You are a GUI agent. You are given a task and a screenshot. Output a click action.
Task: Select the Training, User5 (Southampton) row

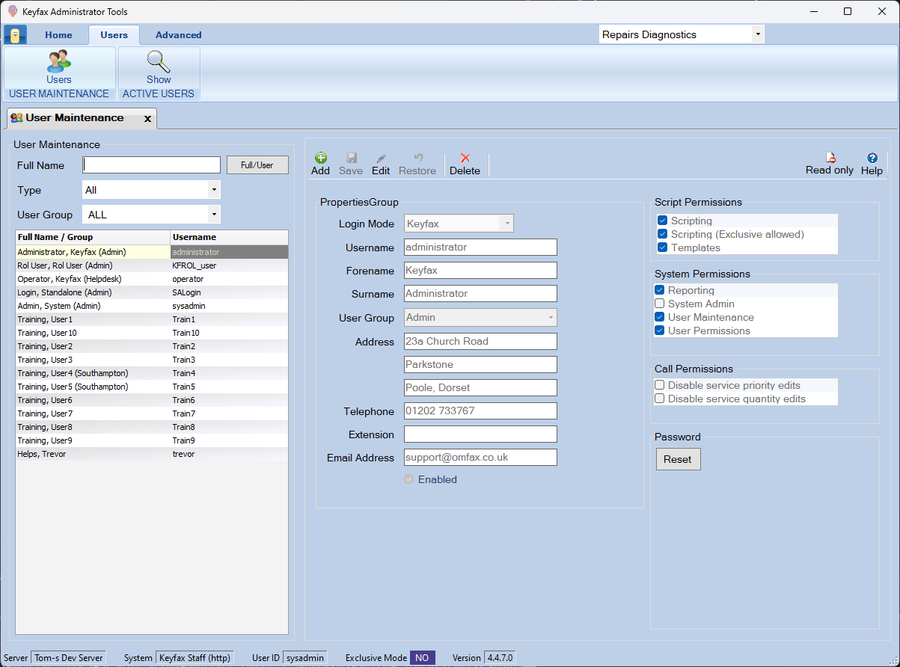click(x=152, y=387)
